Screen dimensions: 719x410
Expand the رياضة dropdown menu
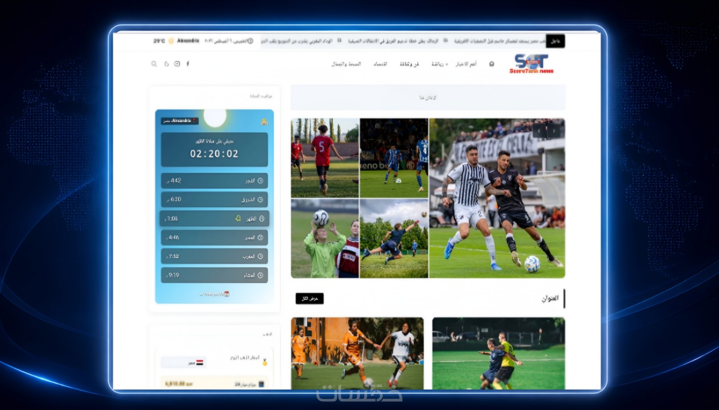coord(439,64)
